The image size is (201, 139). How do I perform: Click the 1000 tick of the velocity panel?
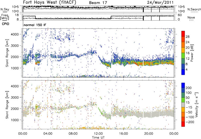point(15,120)
